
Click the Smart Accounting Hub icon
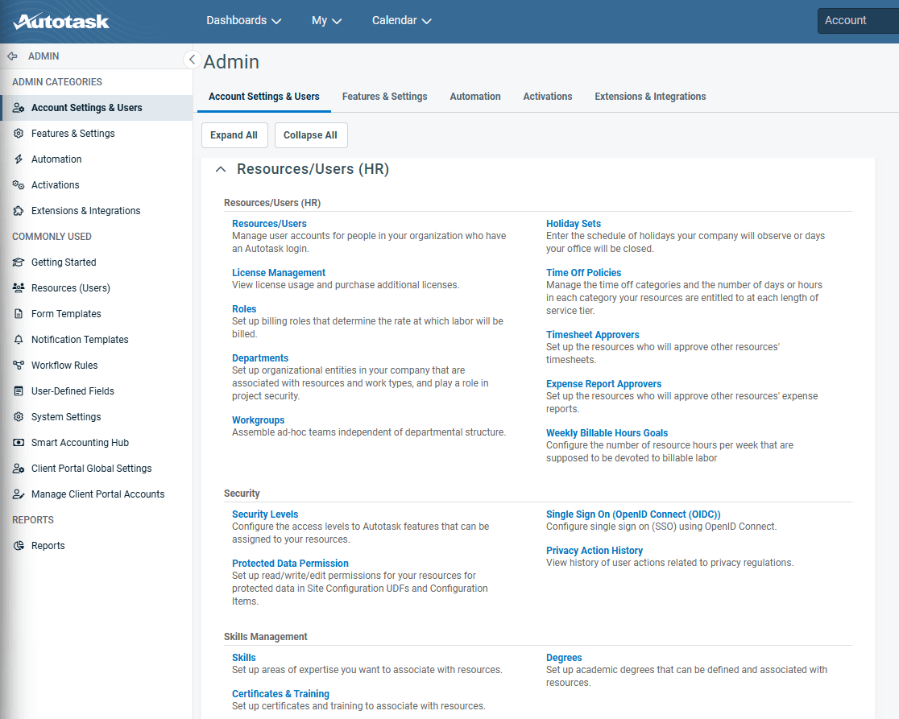pyautogui.click(x=19, y=443)
